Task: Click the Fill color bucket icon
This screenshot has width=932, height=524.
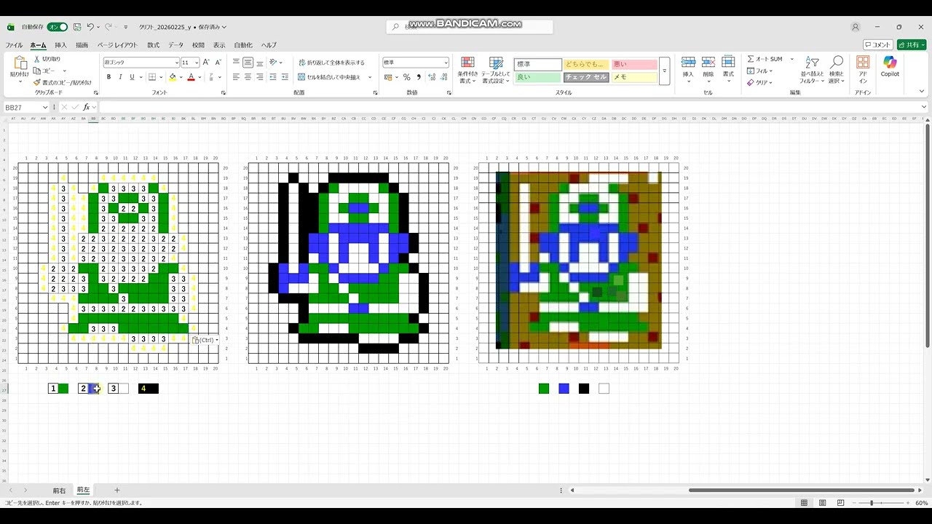Action: [x=173, y=77]
